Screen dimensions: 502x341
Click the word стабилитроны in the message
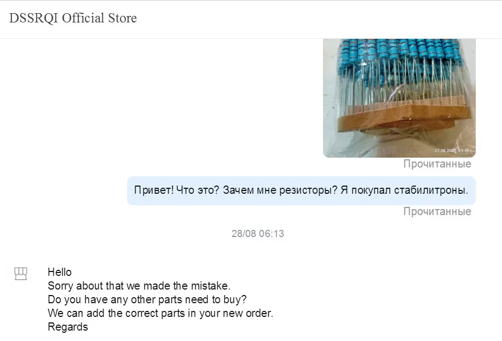(x=431, y=190)
